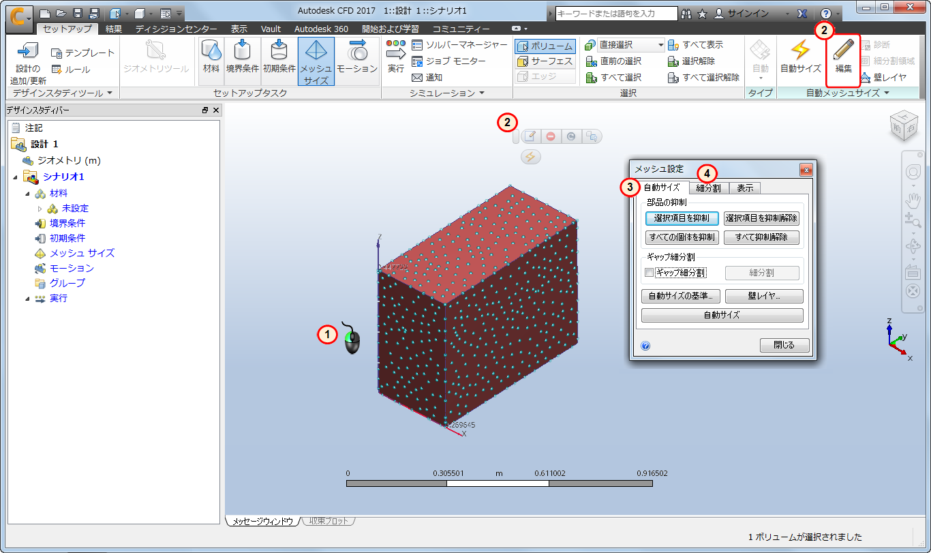Click the New file icon in quick access toolbar
The image size is (931, 553).
(45, 14)
